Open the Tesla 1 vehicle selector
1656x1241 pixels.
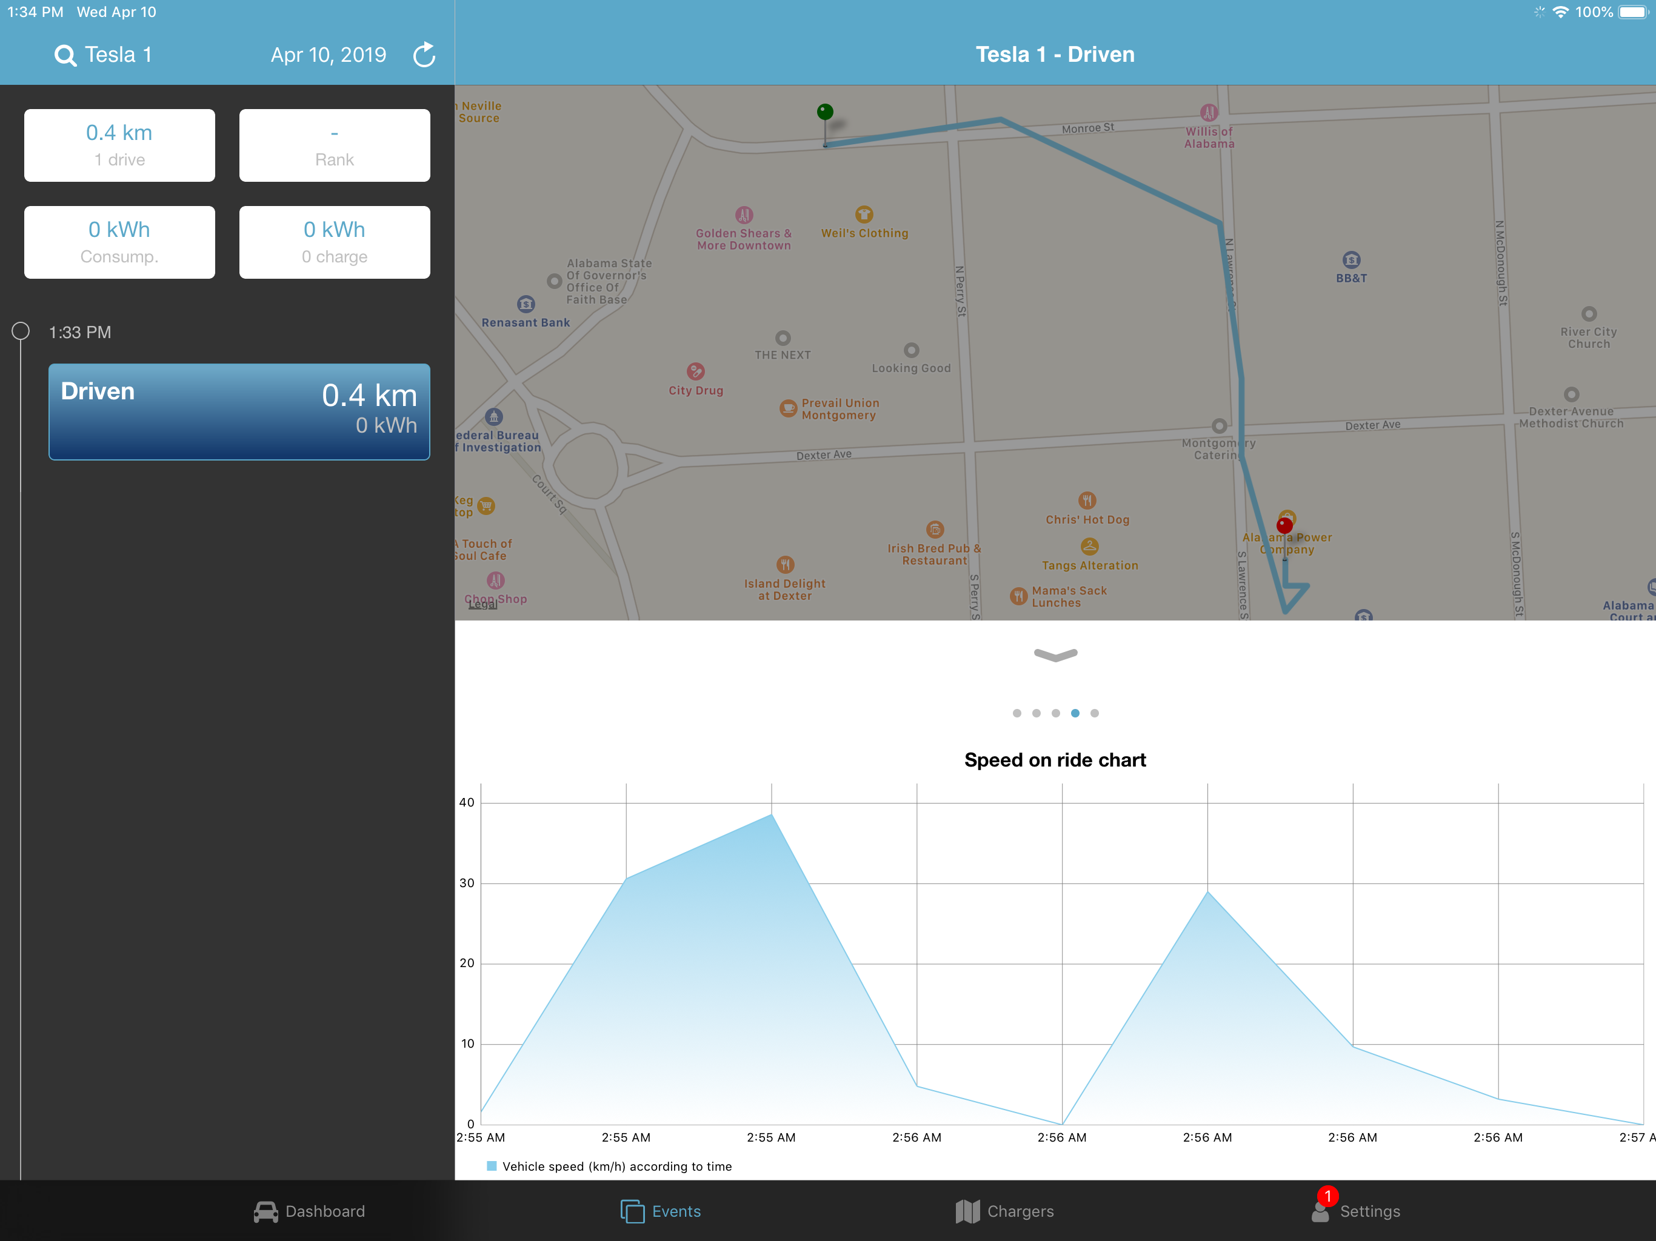(x=118, y=55)
